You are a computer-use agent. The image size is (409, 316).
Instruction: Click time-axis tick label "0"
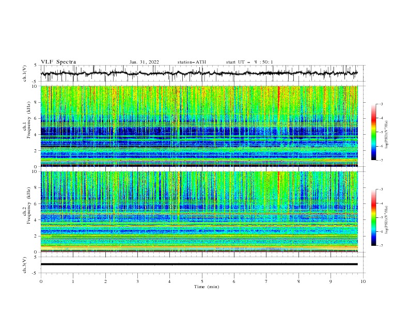[41, 281]
